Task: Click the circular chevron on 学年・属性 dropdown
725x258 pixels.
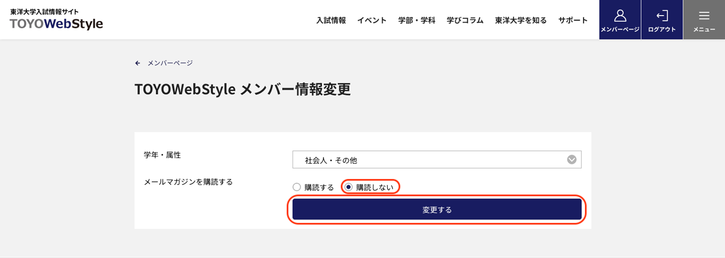Action: (572, 160)
